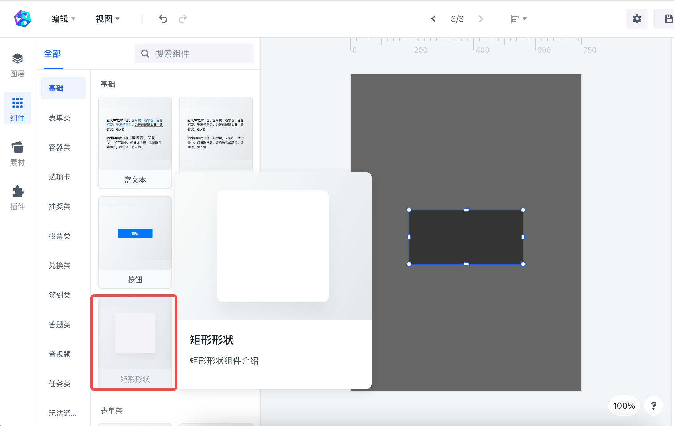Select the 答题类 category
Viewport: 674px width, 426px height.
pyautogui.click(x=60, y=324)
